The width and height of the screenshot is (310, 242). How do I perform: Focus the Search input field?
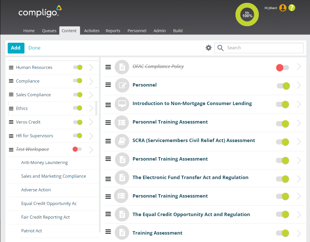263,48
